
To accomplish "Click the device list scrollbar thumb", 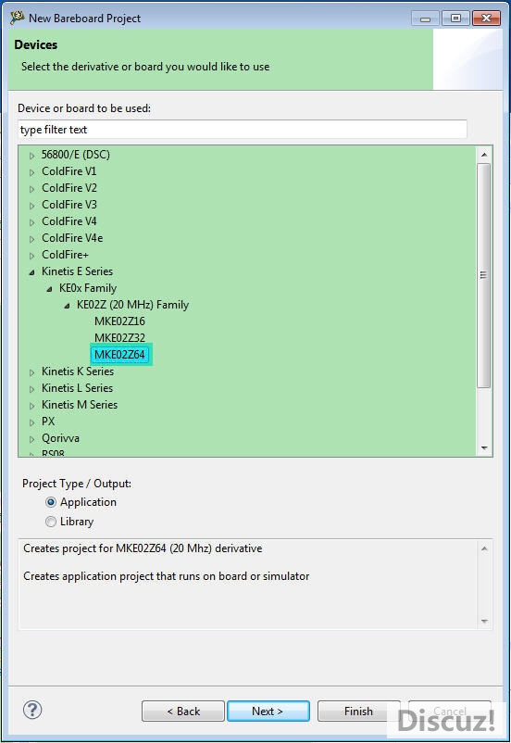I will point(483,275).
